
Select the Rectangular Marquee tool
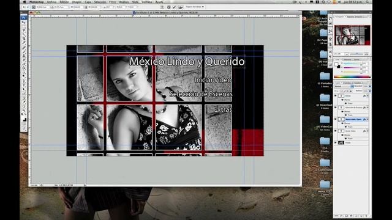pyautogui.click(x=24, y=26)
